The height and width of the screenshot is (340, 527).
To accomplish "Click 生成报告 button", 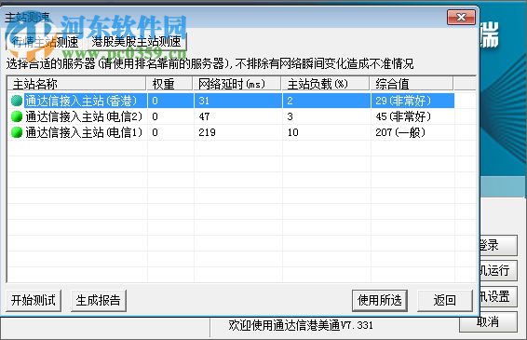I will pos(98,300).
